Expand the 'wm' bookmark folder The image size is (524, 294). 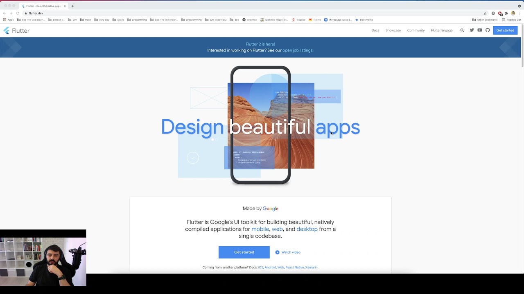[72, 20]
